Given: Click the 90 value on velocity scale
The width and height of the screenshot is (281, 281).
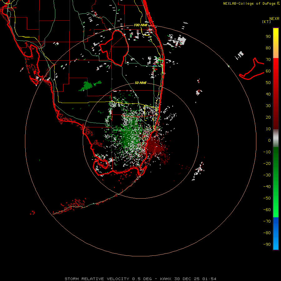Looking at the screenshot, I should 268,37.
